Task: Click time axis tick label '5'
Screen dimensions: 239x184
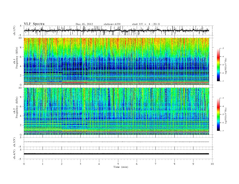Action: tap(118, 164)
